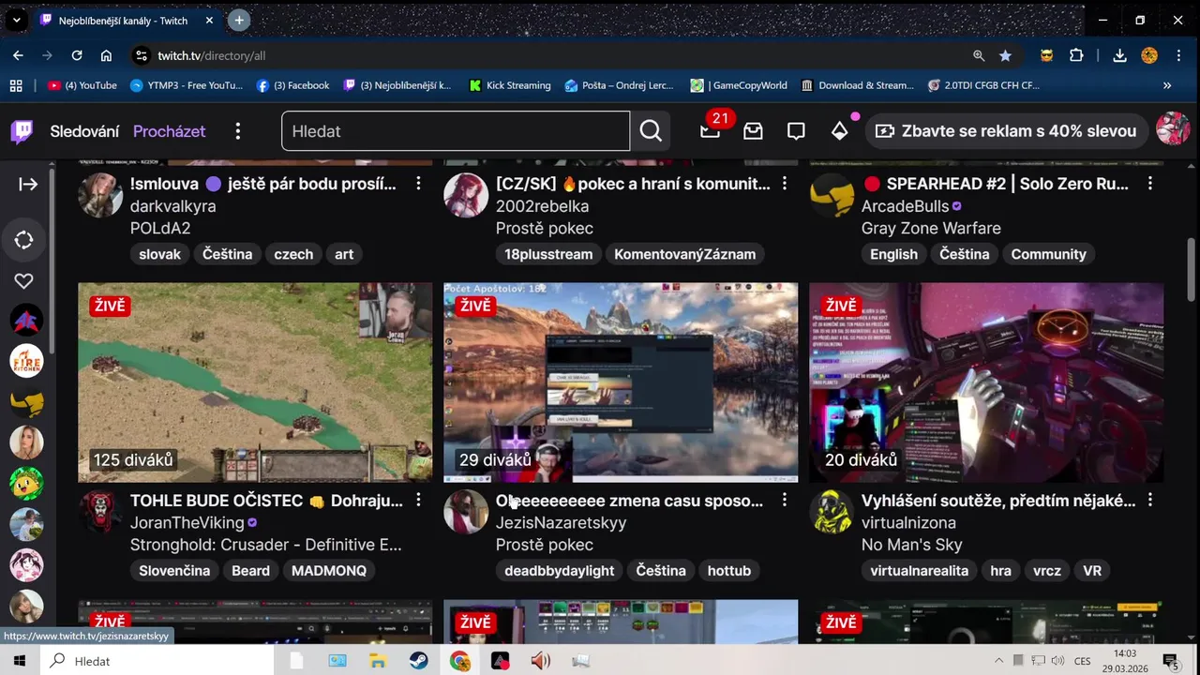
Task: Open the Fire Kitchen sidebar channel avatar
Action: 26,361
